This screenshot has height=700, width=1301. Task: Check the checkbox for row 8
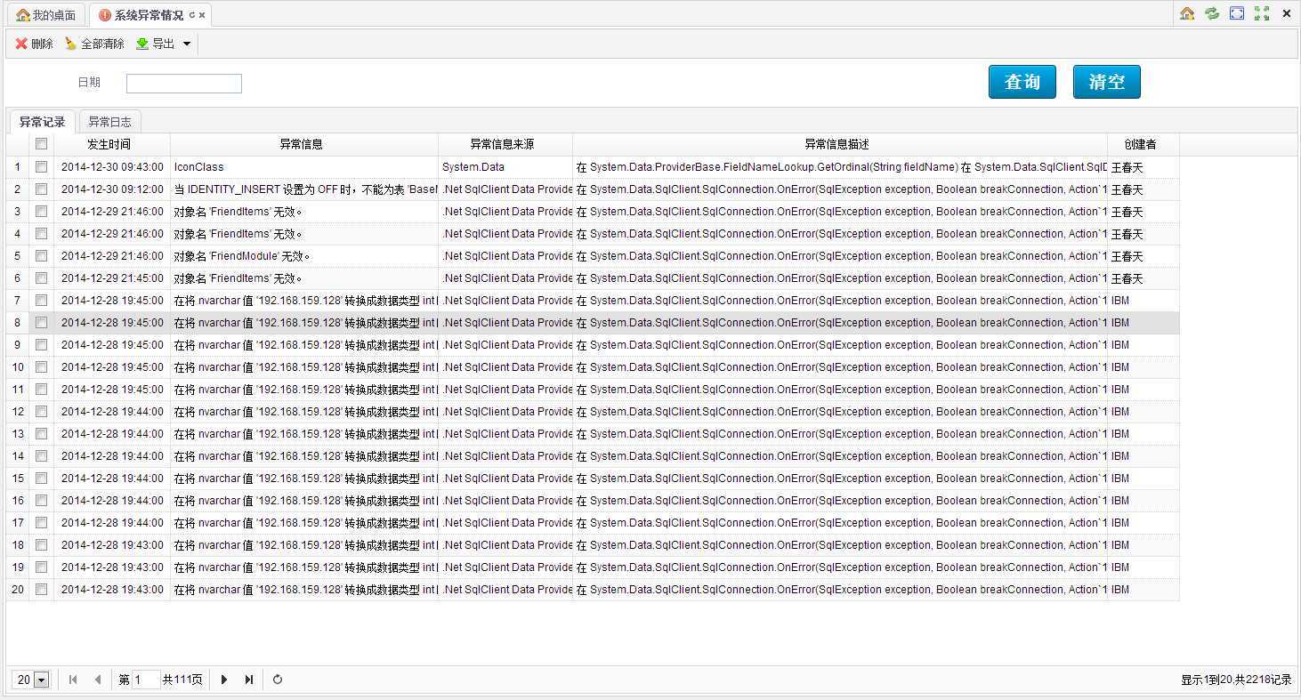tap(41, 322)
